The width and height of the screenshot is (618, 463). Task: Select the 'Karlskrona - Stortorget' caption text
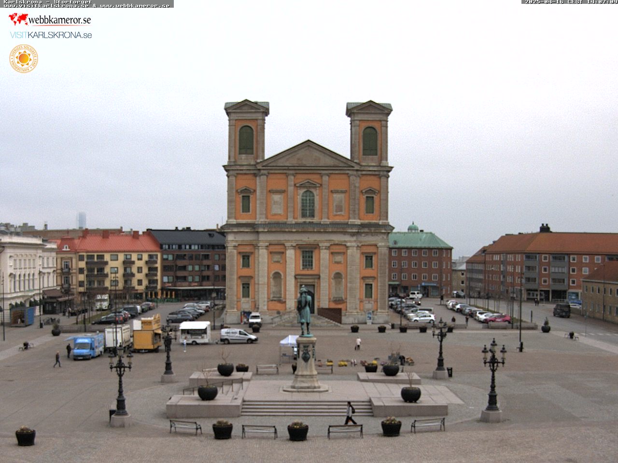[47, 2]
